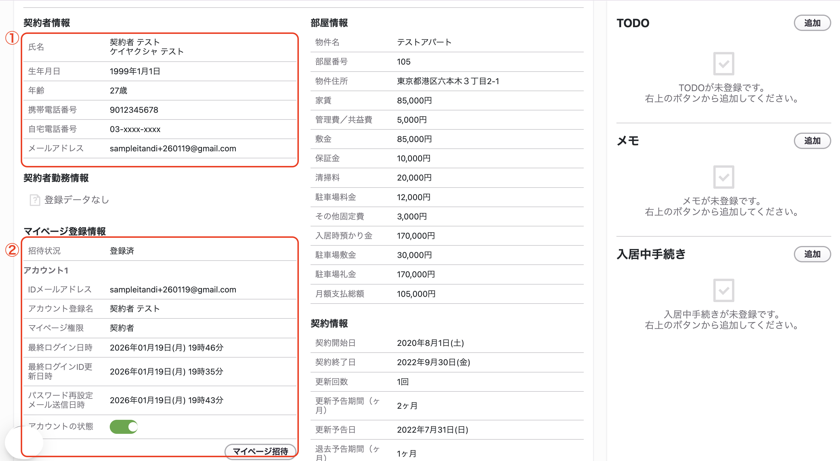Click the mobile number 9012345678
840x461 pixels.
134,110
